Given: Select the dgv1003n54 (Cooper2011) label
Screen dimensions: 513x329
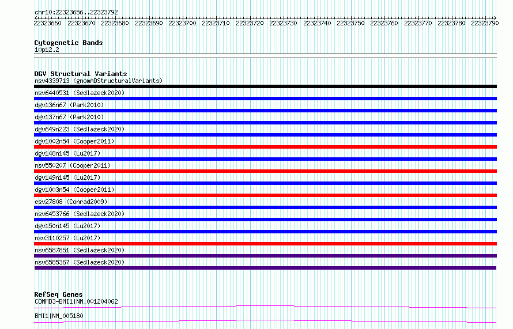Looking at the screenshot, I should tap(74, 190).
